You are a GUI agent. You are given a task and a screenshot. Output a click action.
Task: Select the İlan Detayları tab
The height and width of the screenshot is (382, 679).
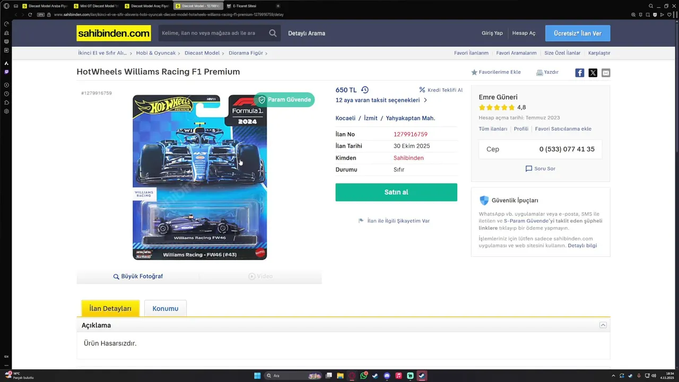(110, 308)
